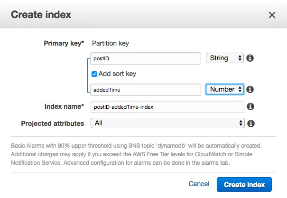
Task: Show info for the Index name field
Action: click(250, 107)
